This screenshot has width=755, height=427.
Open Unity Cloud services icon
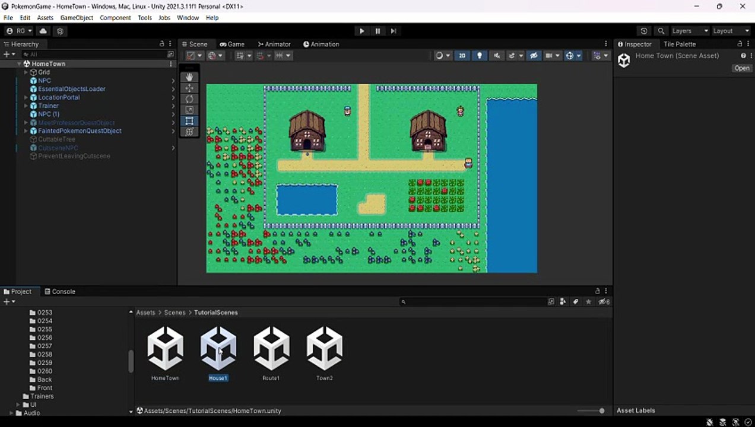tap(43, 31)
